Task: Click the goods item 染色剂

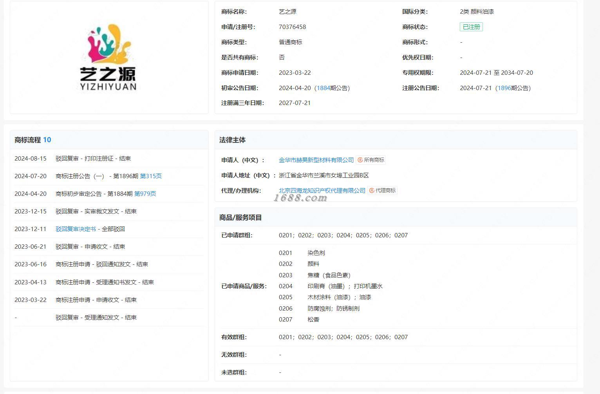Action: (x=316, y=253)
